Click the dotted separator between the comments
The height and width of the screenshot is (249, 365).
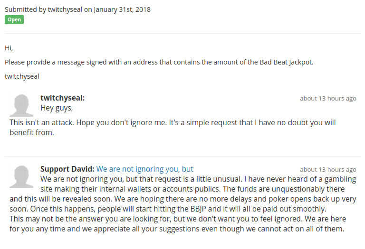pyautogui.click(x=183, y=157)
